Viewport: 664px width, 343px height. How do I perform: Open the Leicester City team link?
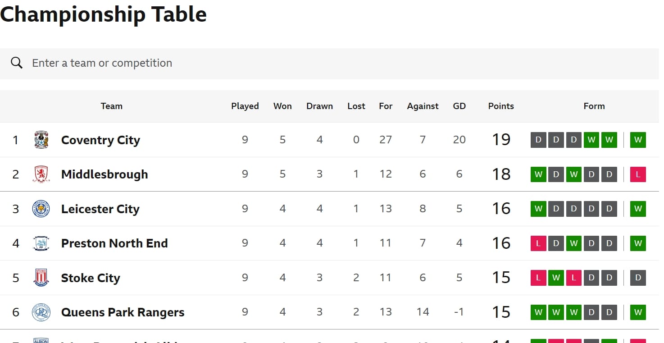100,209
